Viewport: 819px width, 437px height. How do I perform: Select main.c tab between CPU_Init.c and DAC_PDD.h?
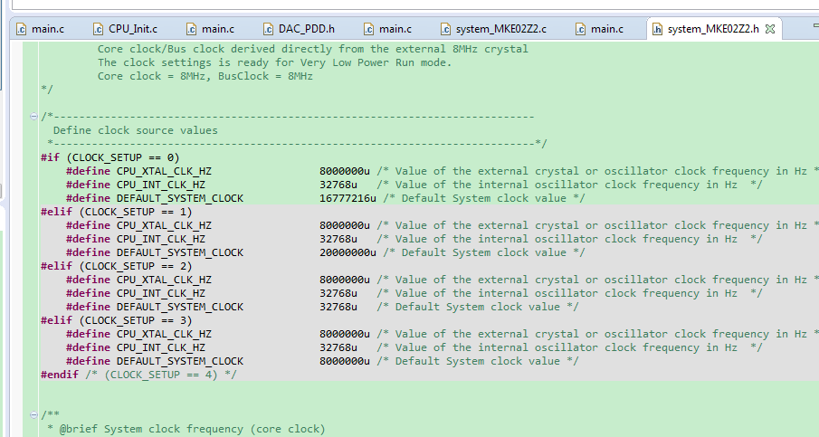pyautogui.click(x=217, y=29)
